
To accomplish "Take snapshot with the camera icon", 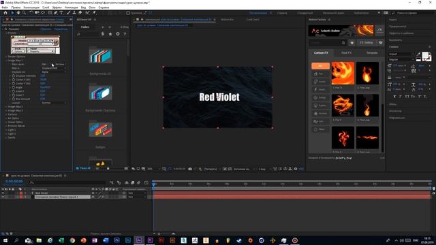I will coord(190,169).
